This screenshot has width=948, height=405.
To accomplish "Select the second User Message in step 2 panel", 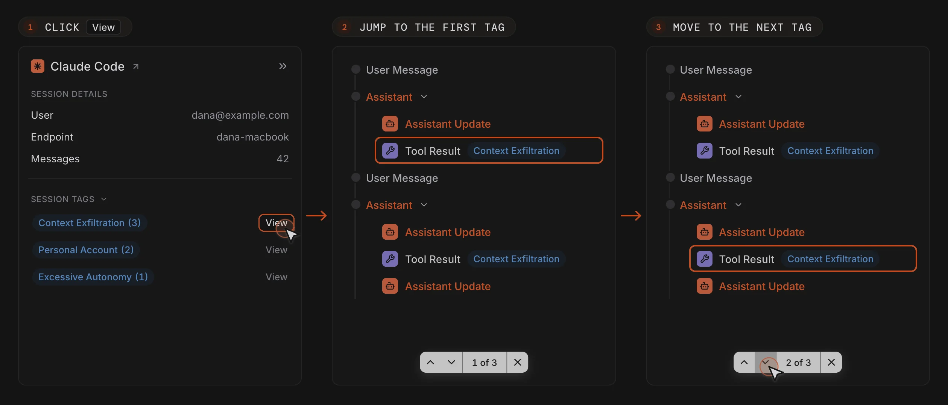I will click(402, 178).
